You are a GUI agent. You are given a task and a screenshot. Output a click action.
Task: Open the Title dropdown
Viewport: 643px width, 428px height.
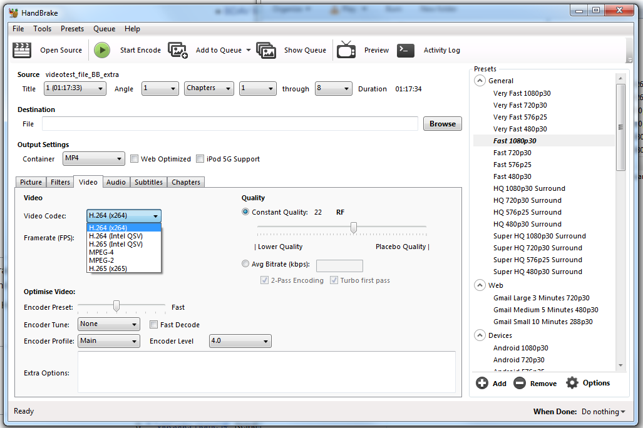75,88
